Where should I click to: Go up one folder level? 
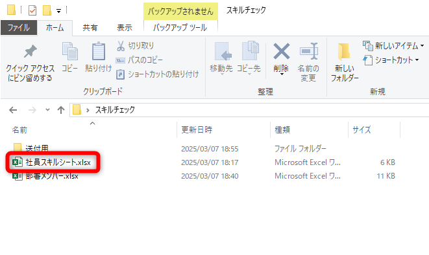pyautogui.click(x=61, y=110)
